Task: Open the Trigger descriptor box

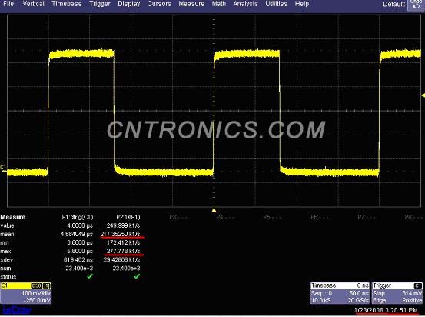Action: (x=397, y=293)
